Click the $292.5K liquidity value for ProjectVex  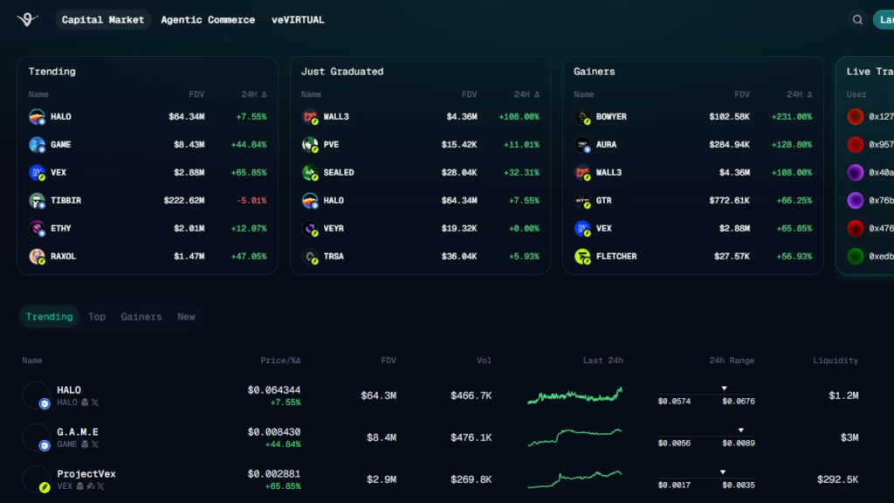[837, 479]
